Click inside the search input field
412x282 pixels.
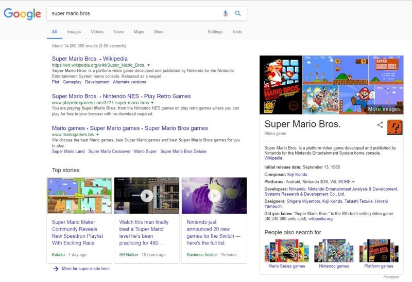tap(134, 13)
